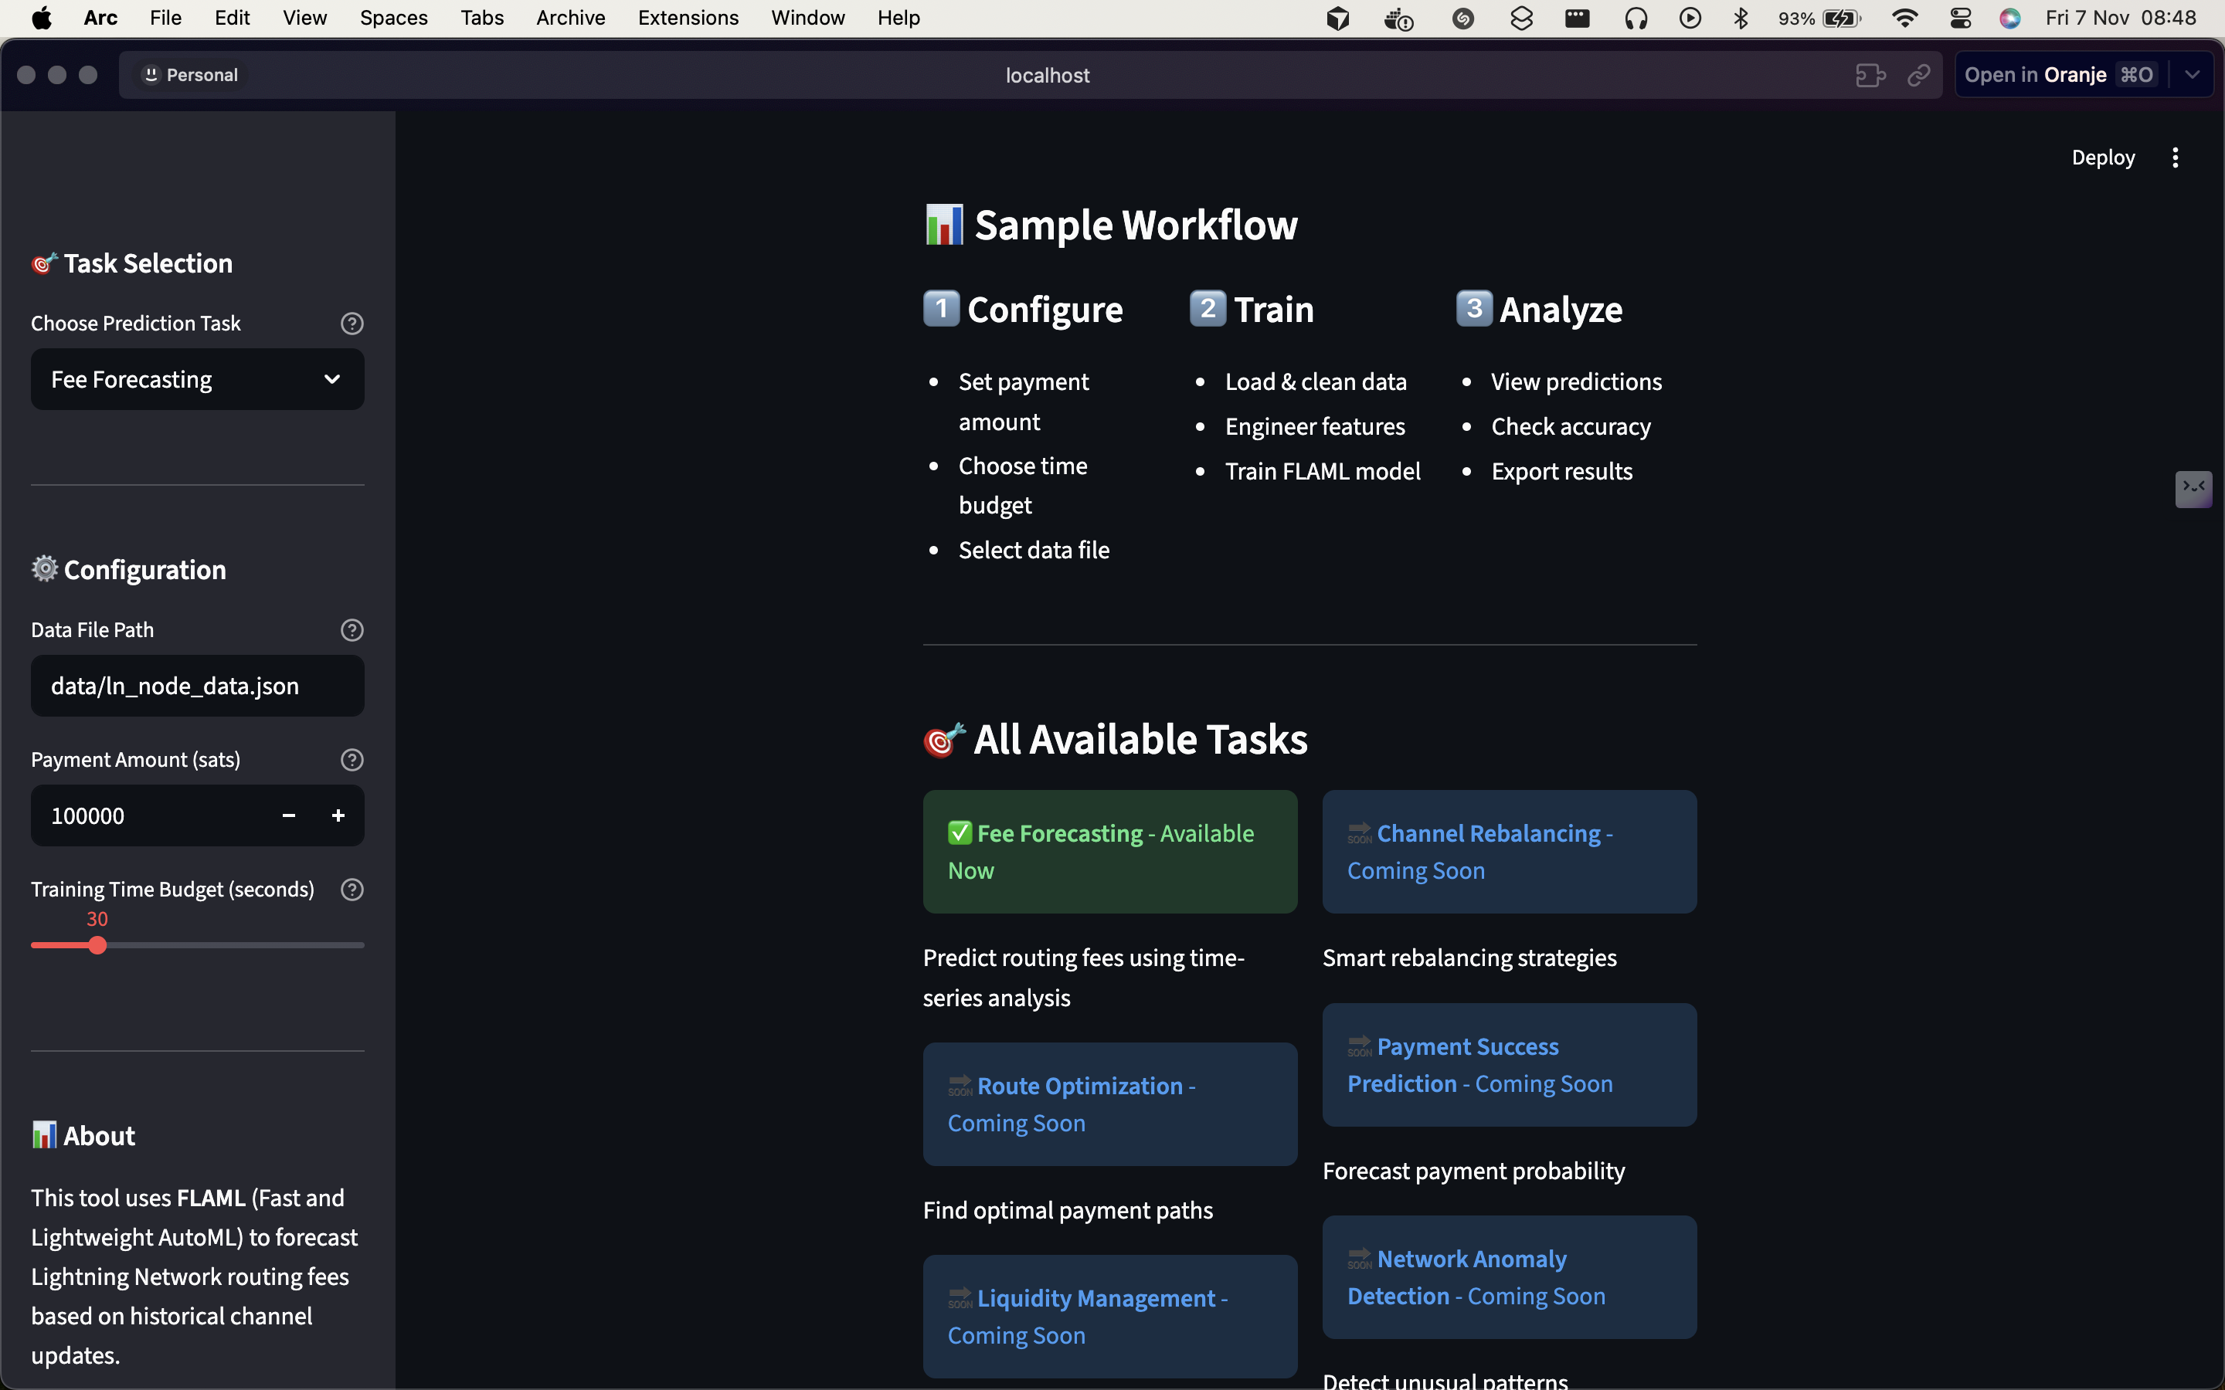This screenshot has height=1390, width=2225.
Task: Click the copy link icon in address bar
Action: pyautogui.click(x=1918, y=76)
